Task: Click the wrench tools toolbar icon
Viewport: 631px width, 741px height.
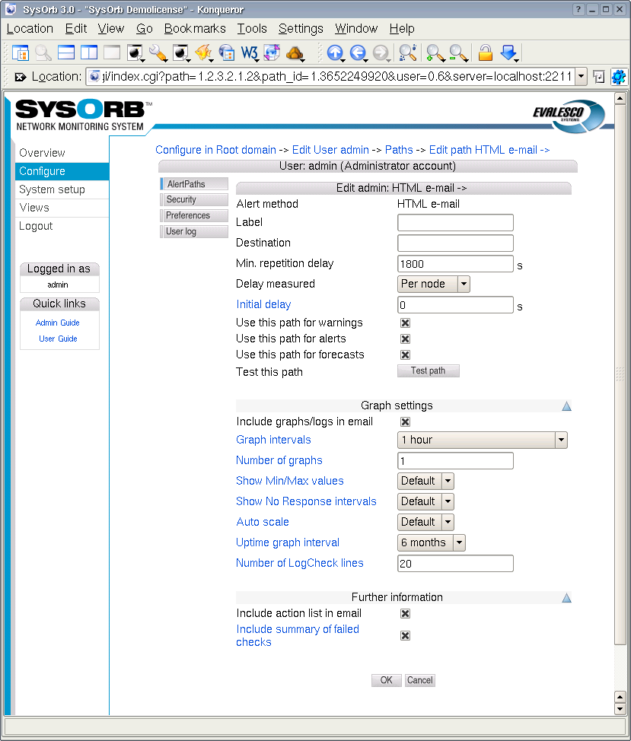Action: [x=158, y=52]
